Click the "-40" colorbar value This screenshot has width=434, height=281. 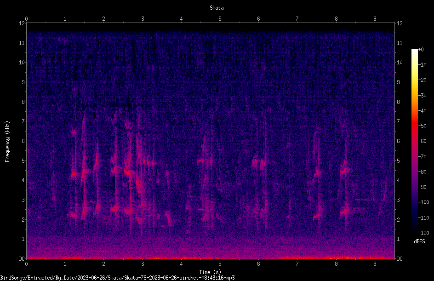[x=422, y=111]
